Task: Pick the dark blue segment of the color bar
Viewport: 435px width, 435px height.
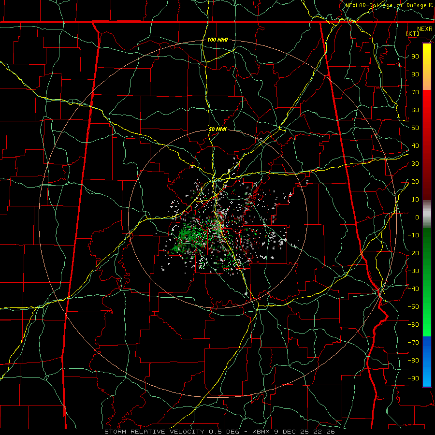Action: (427, 344)
